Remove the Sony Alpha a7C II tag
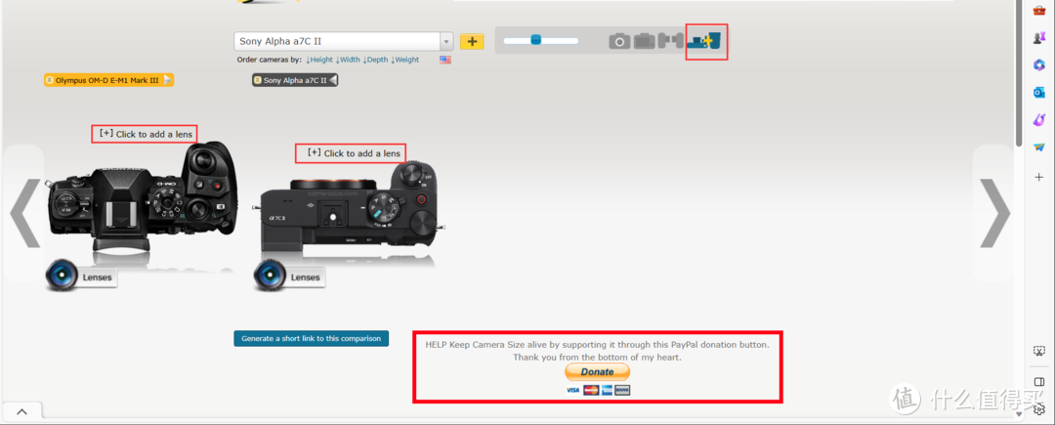This screenshot has width=1055, height=425. tap(258, 80)
